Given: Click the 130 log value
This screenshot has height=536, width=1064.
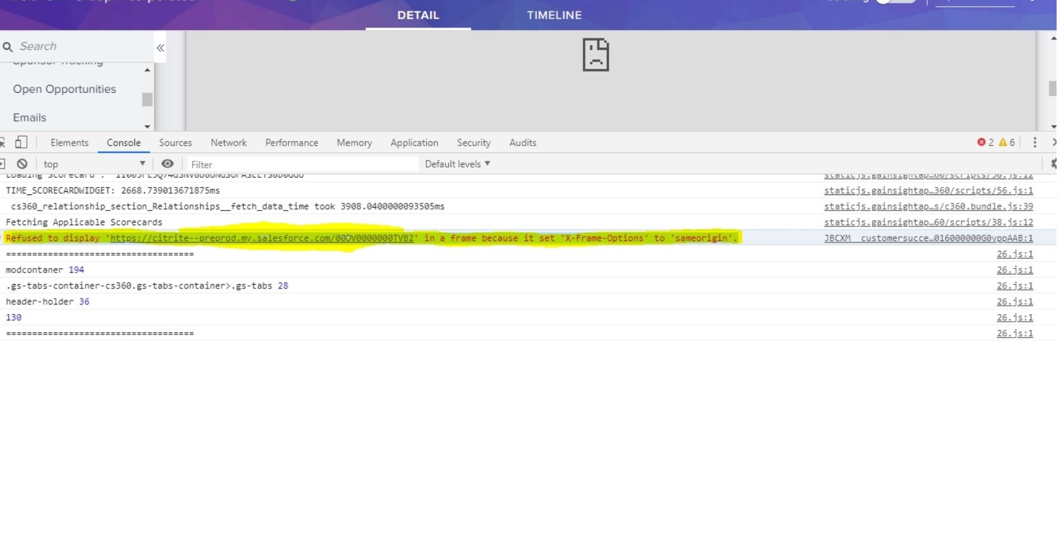Looking at the screenshot, I should 13,317.
